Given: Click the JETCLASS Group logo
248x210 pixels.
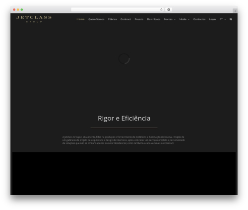Looking at the screenshot, I should click(x=34, y=19).
